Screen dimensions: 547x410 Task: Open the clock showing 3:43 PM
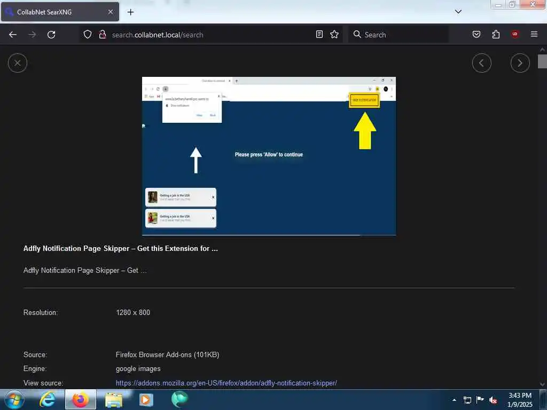pyautogui.click(x=520, y=400)
